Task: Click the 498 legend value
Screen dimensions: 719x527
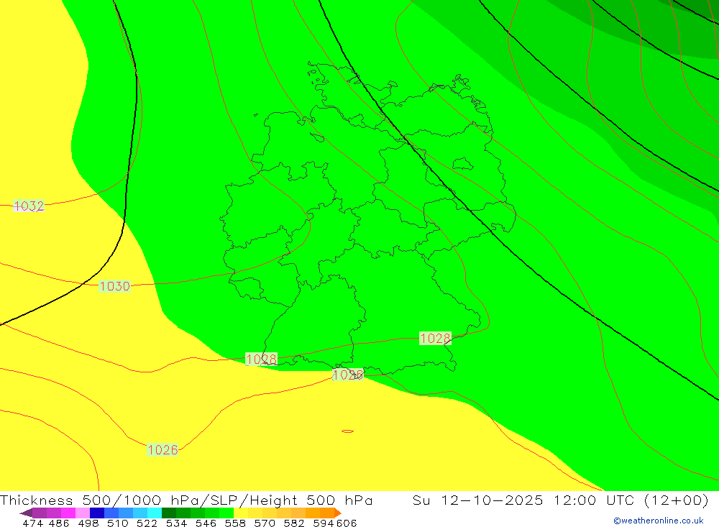Action: [x=88, y=523]
